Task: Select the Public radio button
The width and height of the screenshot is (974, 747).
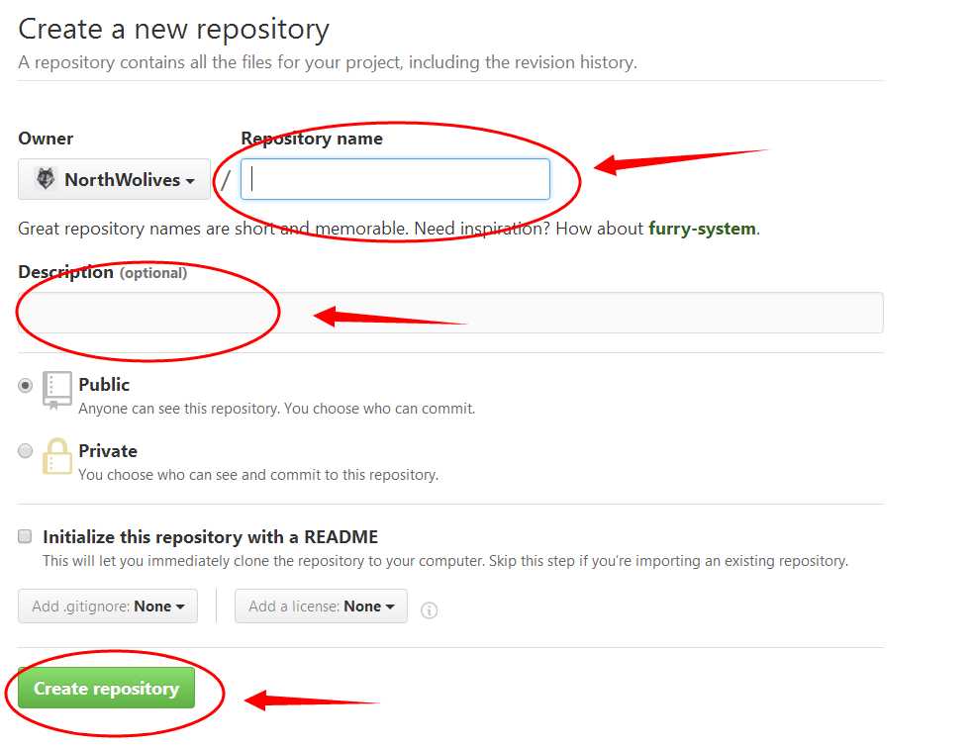Action: [25, 386]
